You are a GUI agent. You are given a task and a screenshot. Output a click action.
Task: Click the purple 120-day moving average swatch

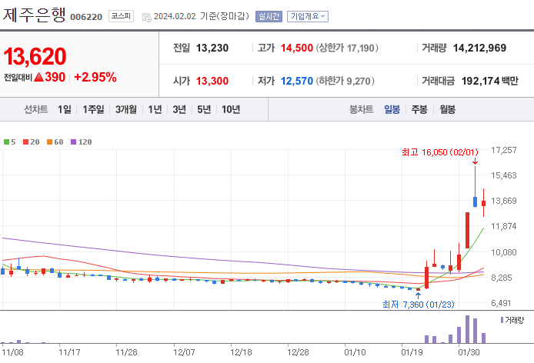tap(74, 142)
